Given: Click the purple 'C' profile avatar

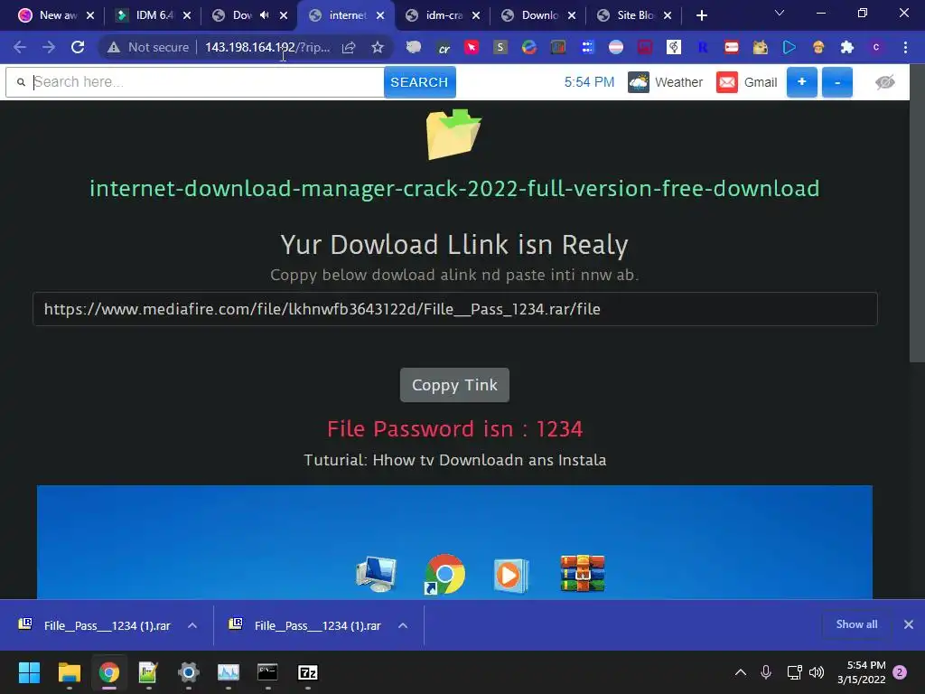Looking at the screenshot, I should click(x=876, y=47).
